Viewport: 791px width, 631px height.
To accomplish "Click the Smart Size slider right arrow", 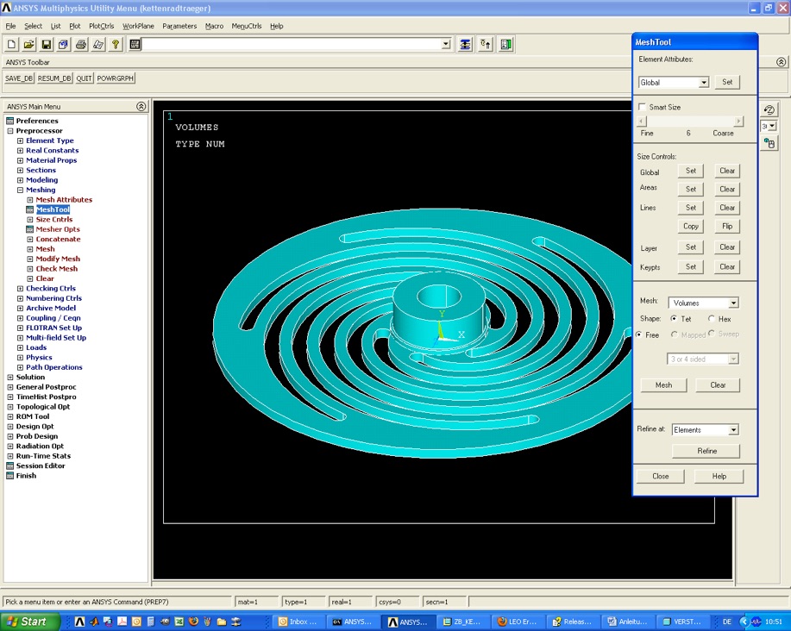I will [x=738, y=122].
